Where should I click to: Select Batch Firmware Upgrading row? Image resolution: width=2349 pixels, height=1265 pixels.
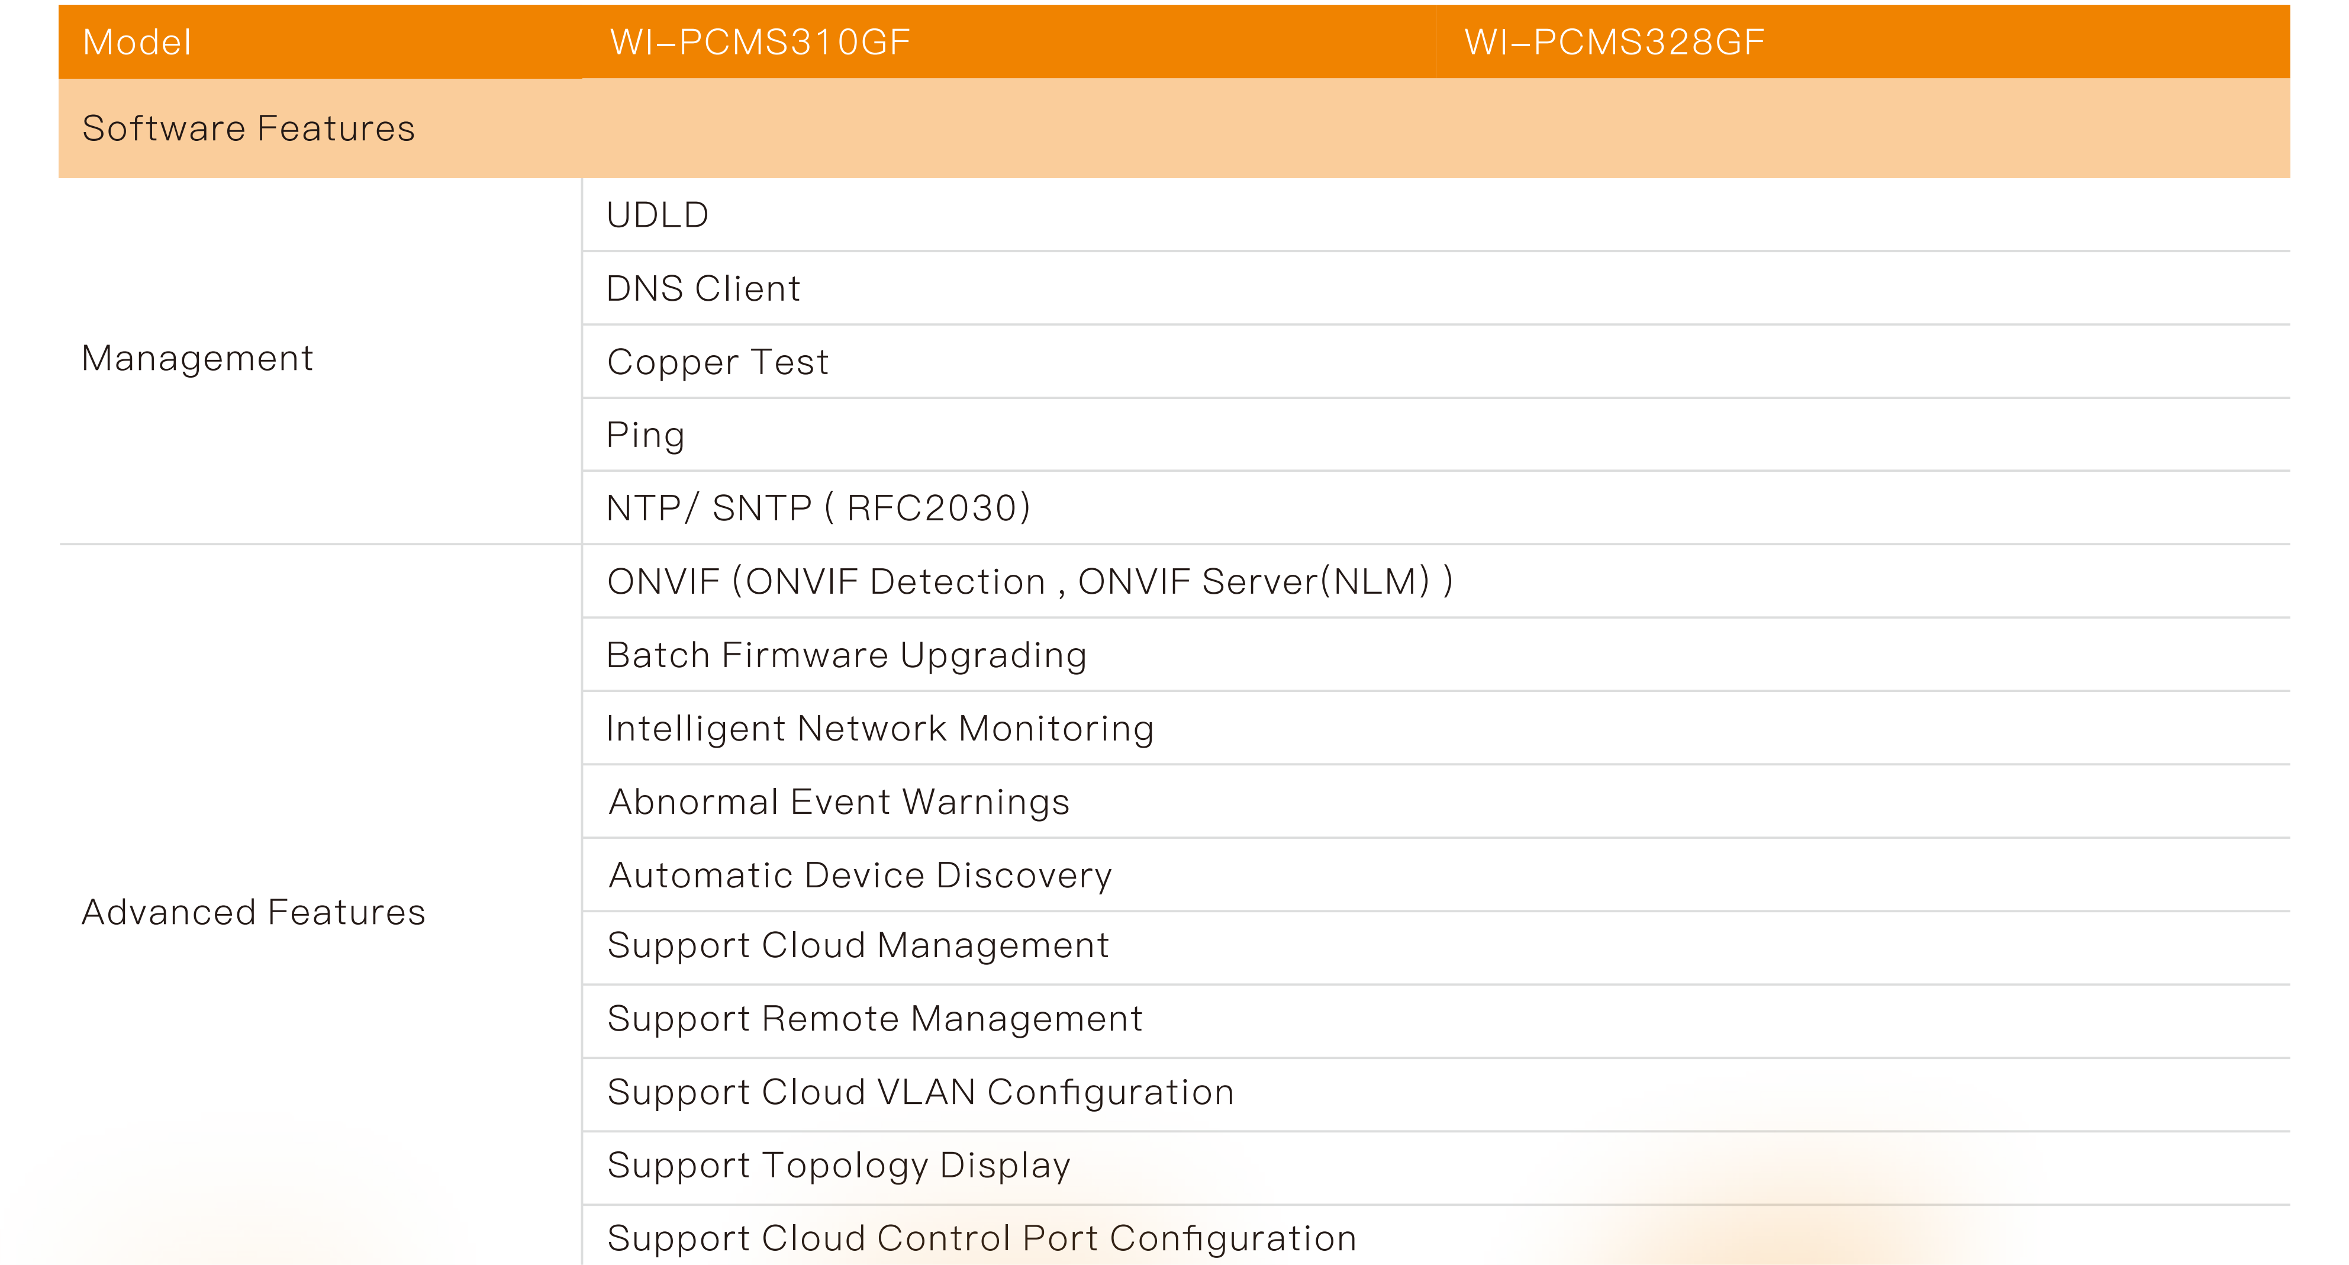tap(846, 655)
